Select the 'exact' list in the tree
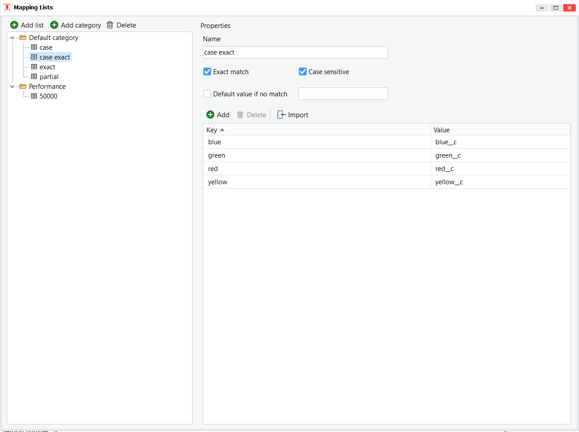The image size is (579, 432). [47, 67]
